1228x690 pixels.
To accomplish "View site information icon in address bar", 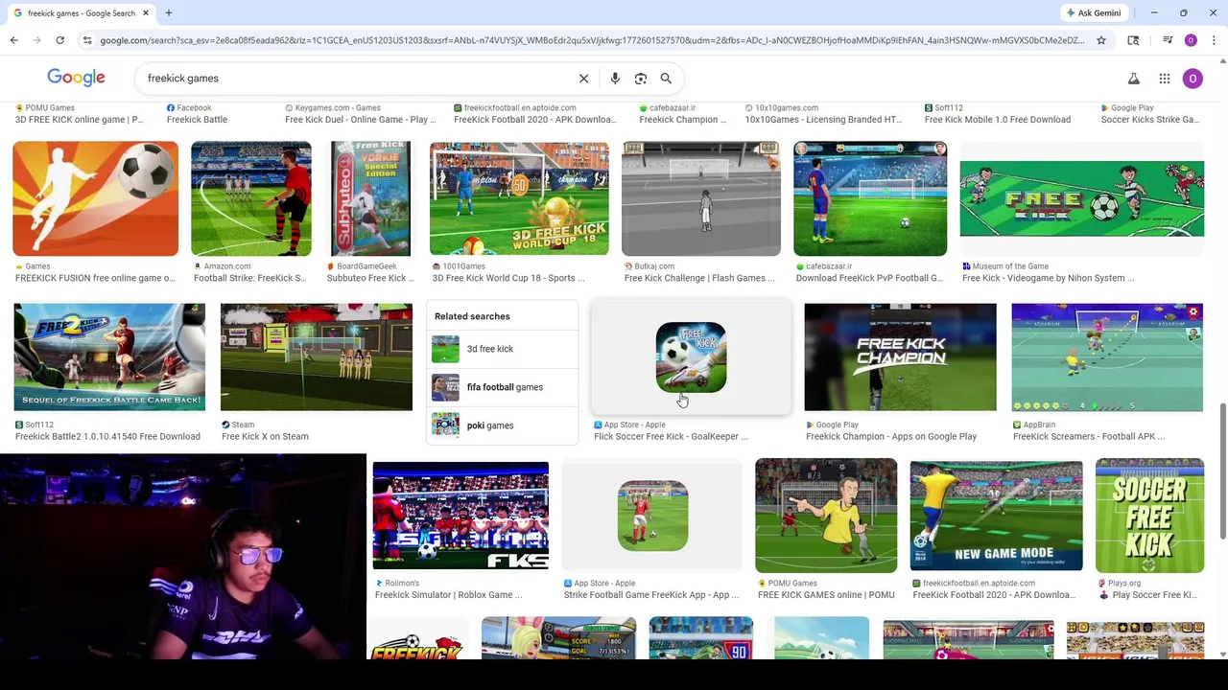I will [87, 40].
